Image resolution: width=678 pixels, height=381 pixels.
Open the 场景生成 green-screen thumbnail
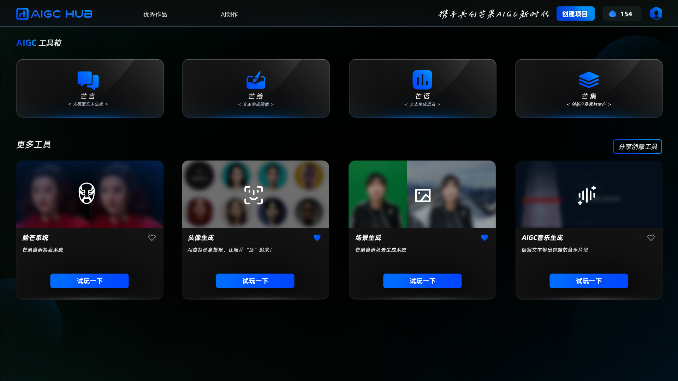point(422,194)
